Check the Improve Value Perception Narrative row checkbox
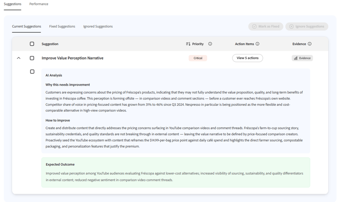 pos(32,58)
